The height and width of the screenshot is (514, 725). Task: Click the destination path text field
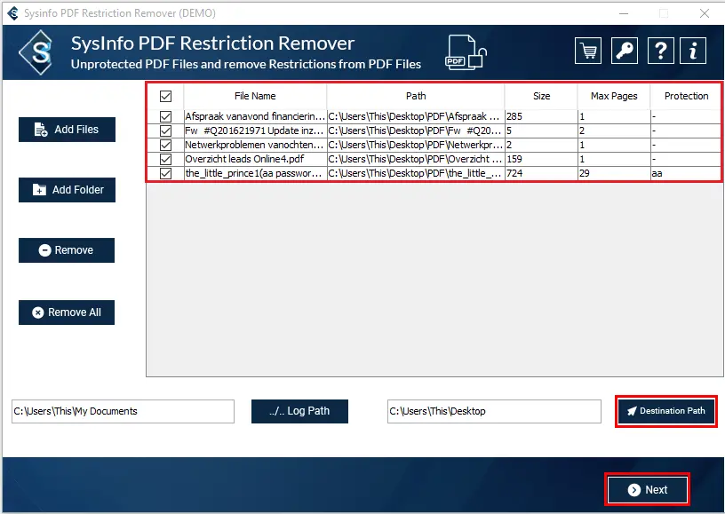tap(494, 411)
